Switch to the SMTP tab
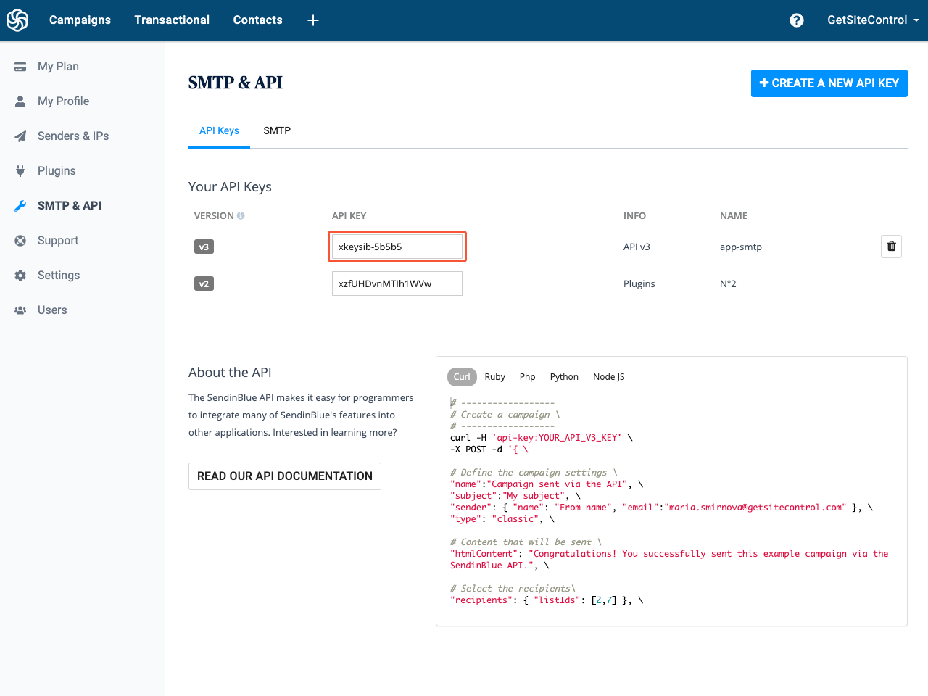The height and width of the screenshot is (696, 928). [277, 131]
